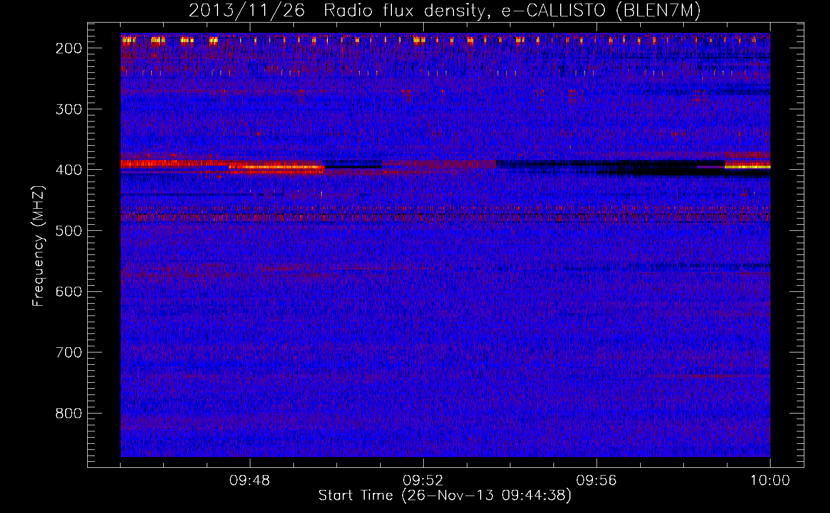Viewport: 830px width, 513px height.
Task: Click the 09:56 time tick label
Action: [x=597, y=481]
